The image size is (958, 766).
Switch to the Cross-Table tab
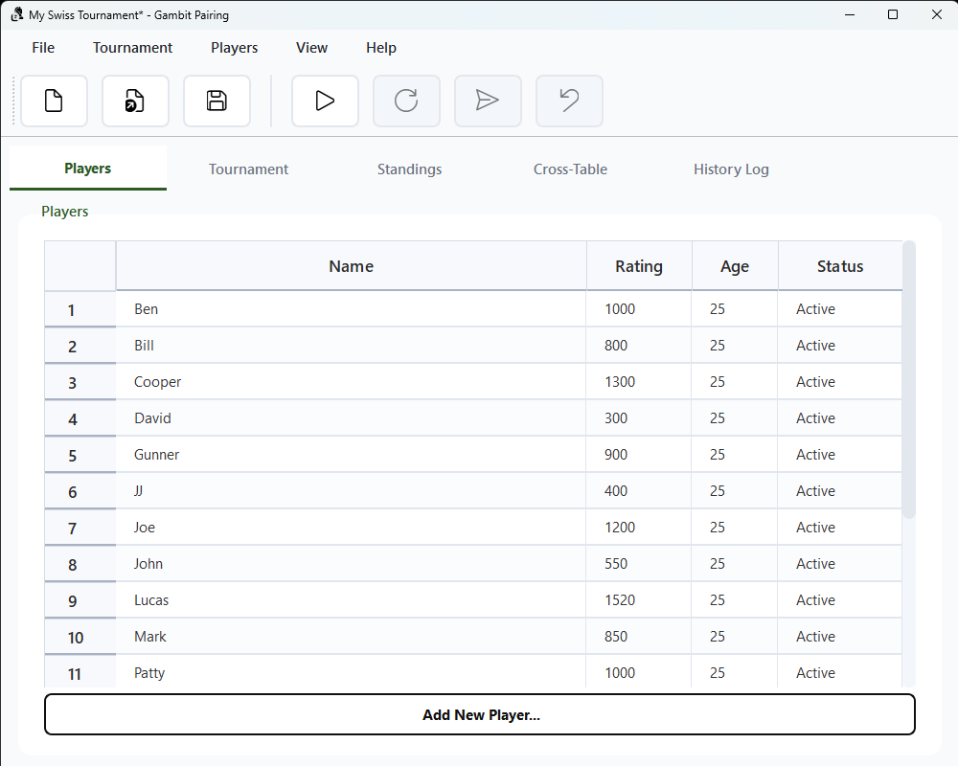(570, 169)
